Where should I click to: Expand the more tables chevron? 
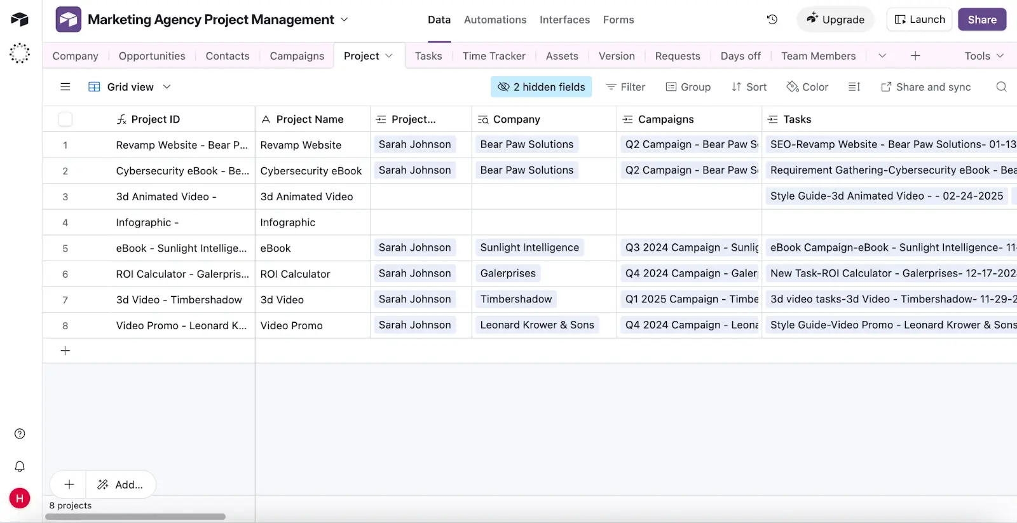[882, 56]
